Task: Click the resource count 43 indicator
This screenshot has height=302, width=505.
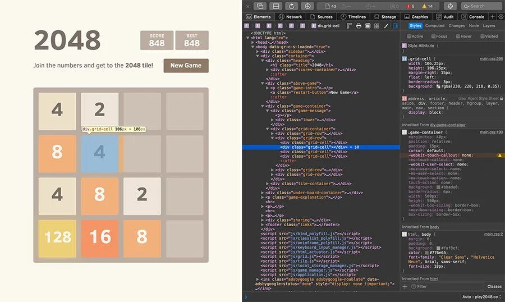Action: point(330,6)
